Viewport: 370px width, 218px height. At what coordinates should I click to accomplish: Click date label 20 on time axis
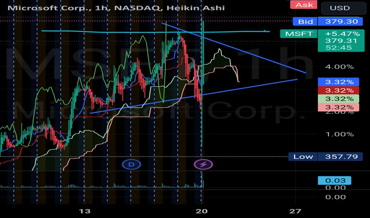click(202, 211)
